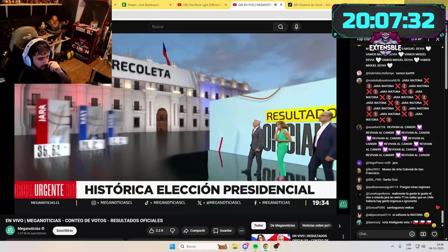The width and height of the screenshot is (448, 252).
Task: Click the 3.57 M de suscriptores text
Action: pyautogui.click(x=32, y=233)
